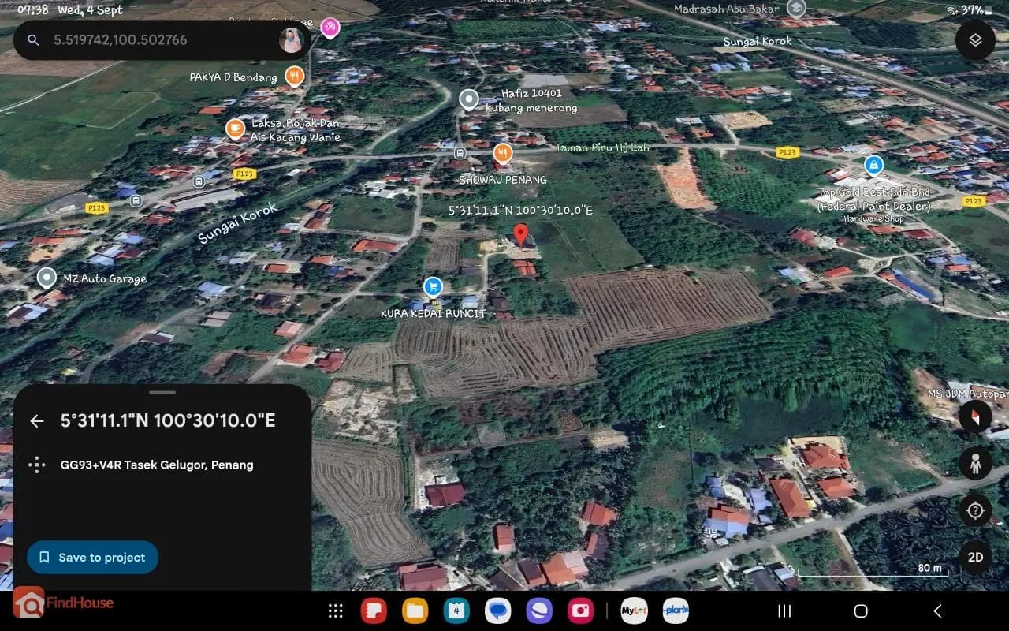Viewport: 1009px width, 631px height.
Task: Tap the panel title 5°31'11.1"N 100°30'10.0"E
Action: [x=168, y=420]
